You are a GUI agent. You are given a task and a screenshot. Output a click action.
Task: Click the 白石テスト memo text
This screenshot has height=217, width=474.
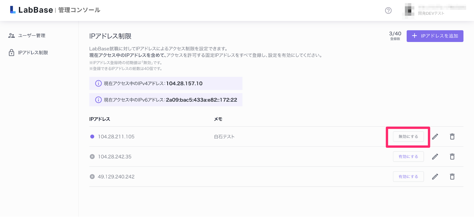(x=224, y=137)
